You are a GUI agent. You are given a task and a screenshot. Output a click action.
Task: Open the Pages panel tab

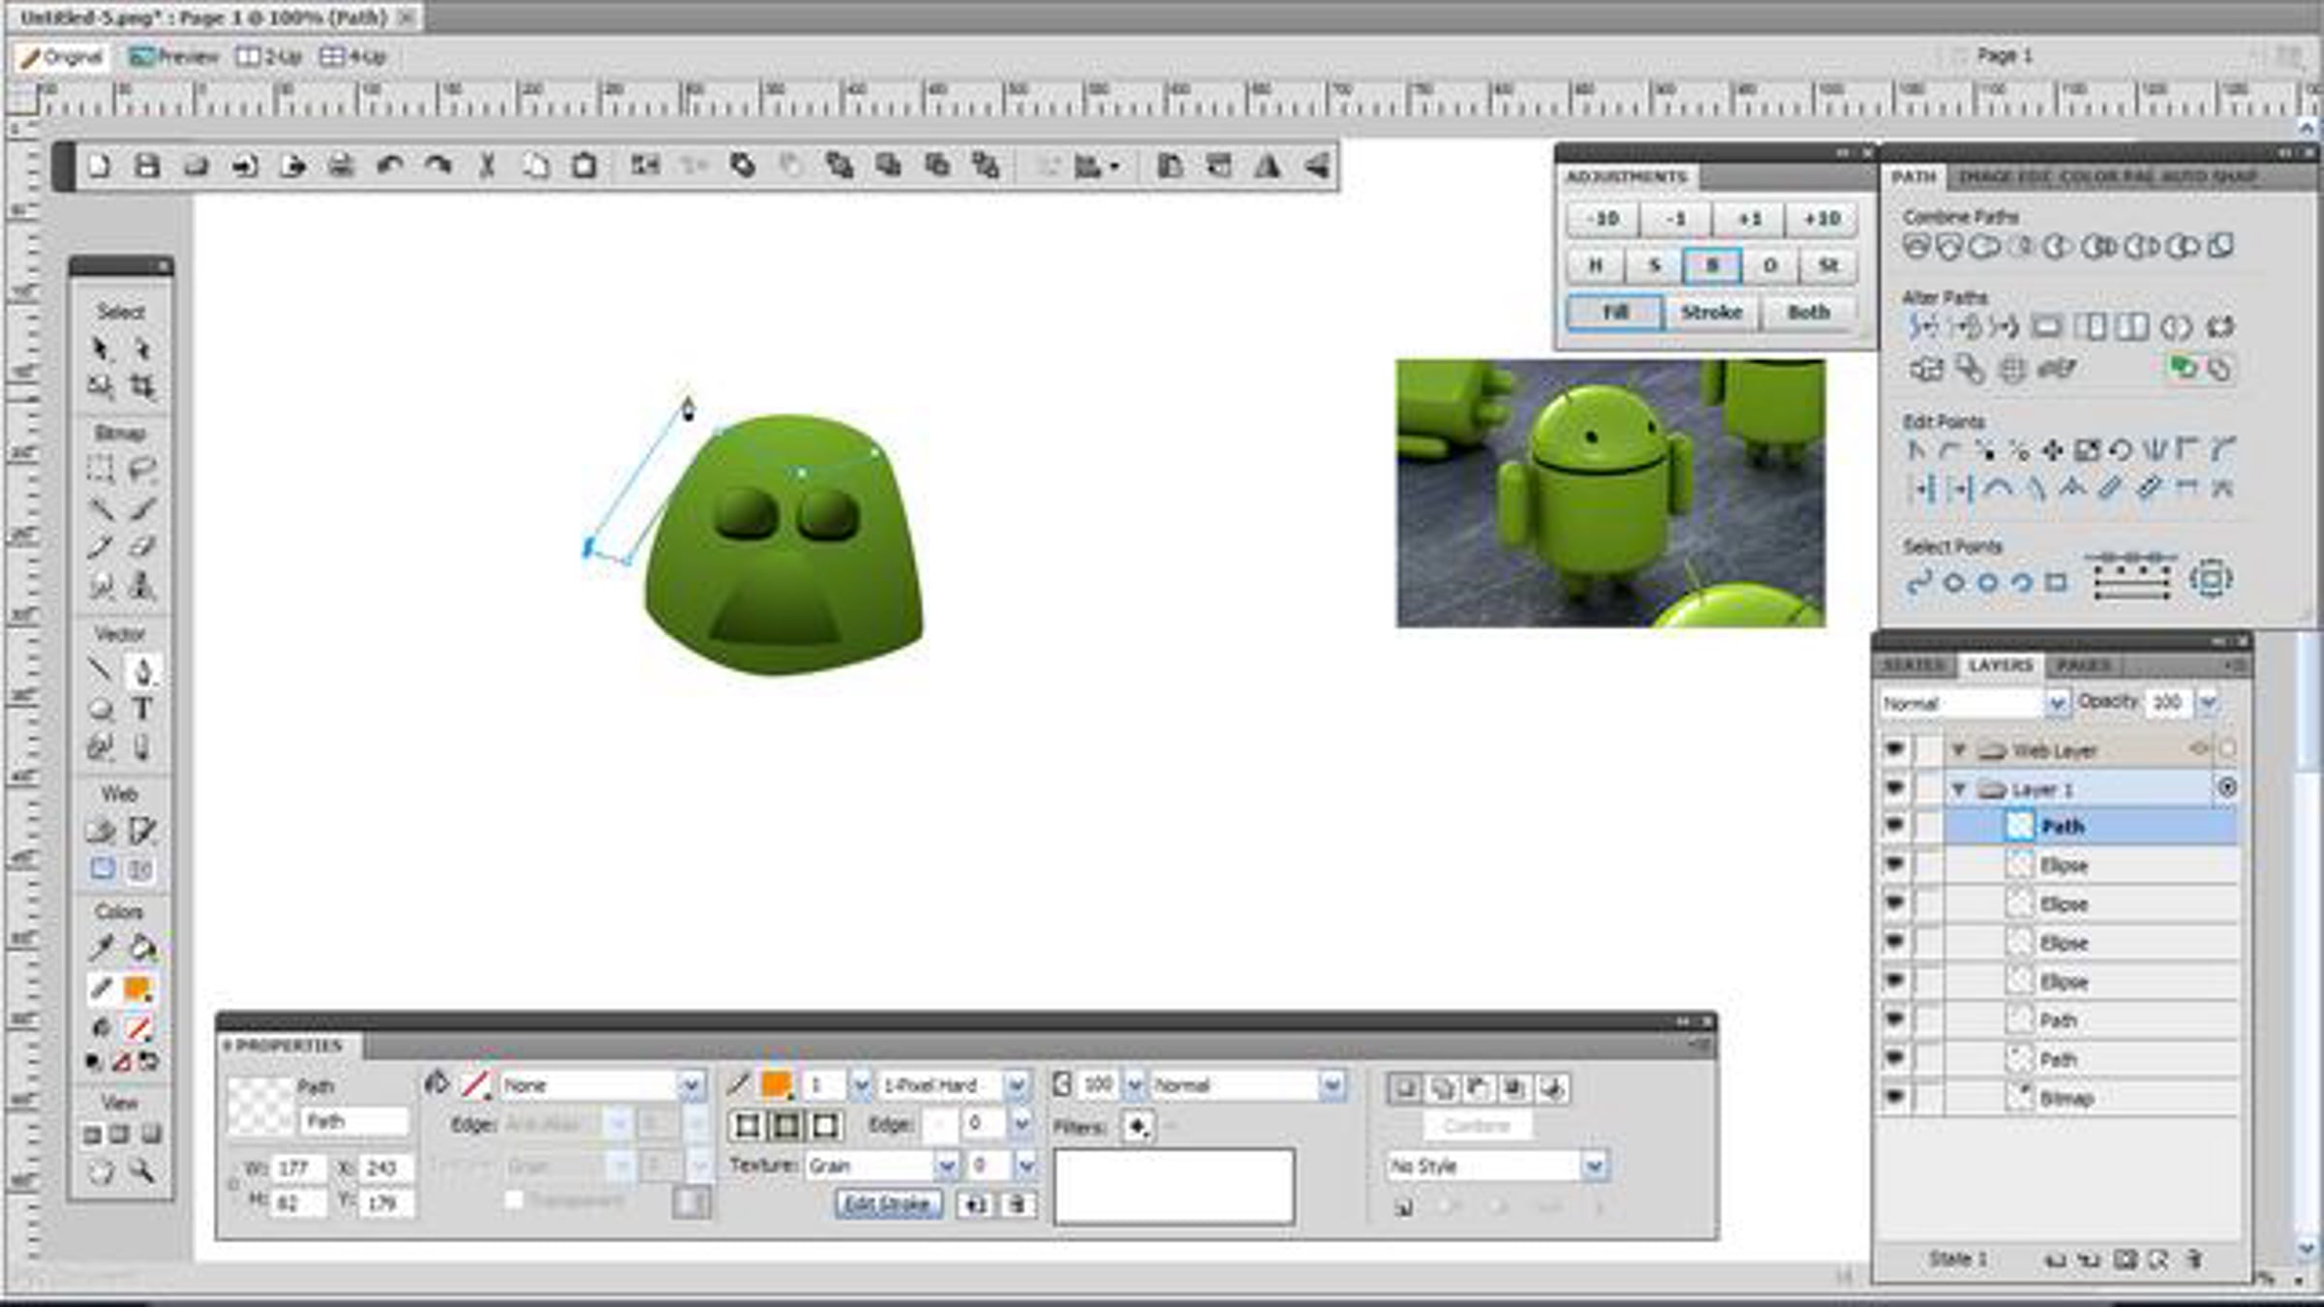(x=2083, y=665)
